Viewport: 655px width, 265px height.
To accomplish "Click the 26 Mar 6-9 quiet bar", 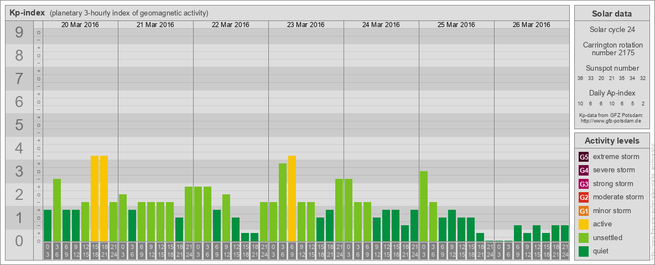I will (518, 234).
